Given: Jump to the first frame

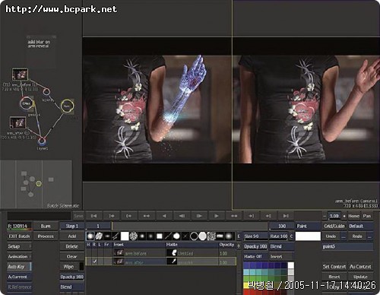Looking at the screenshot, I should click(93, 216).
